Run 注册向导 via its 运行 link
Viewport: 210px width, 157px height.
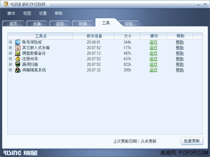coord(153,59)
